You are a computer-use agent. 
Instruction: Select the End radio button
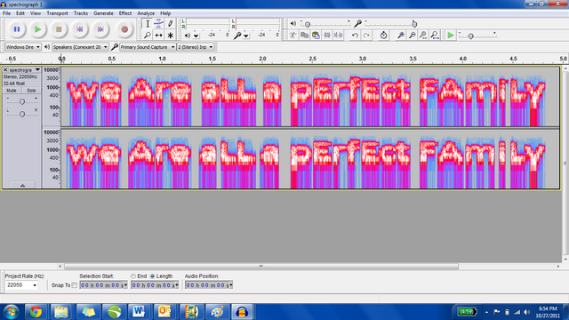tap(133, 276)
